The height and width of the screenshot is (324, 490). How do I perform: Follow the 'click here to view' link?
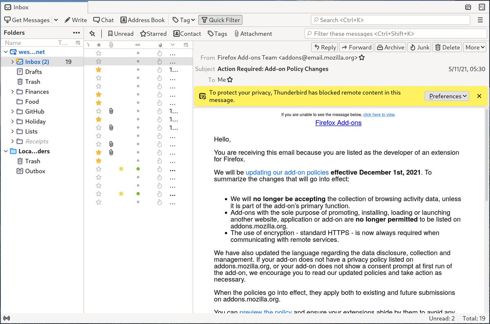pyautogui.click(x=379, y=114)
